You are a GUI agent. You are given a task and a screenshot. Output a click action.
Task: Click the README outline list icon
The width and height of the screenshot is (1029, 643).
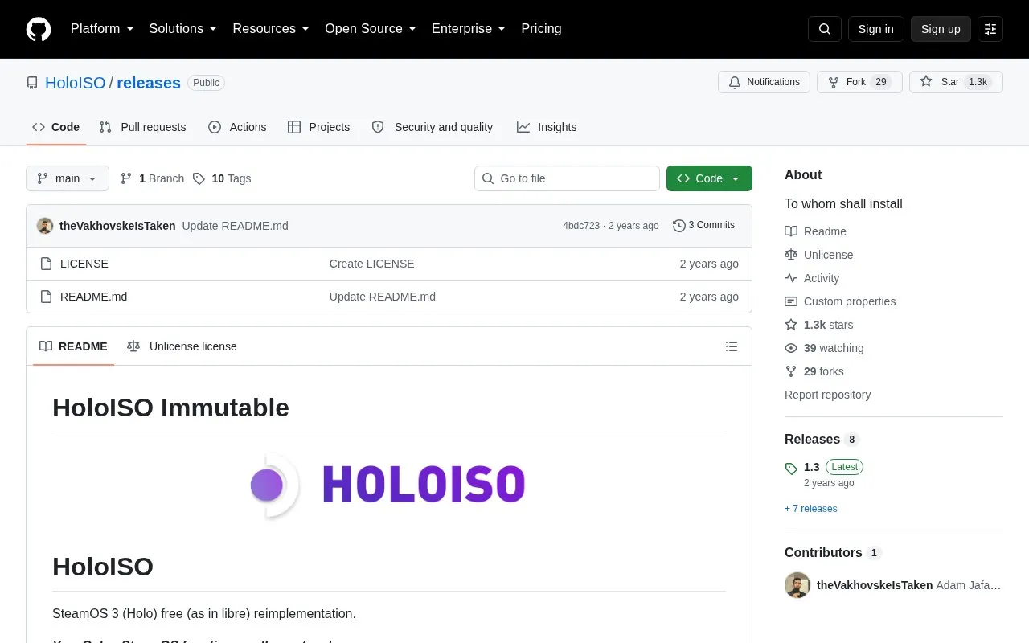point(732,346)
